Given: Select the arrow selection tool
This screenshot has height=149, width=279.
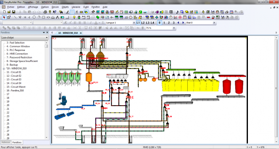Looking at the screenshot, I should tap(4, 17).
